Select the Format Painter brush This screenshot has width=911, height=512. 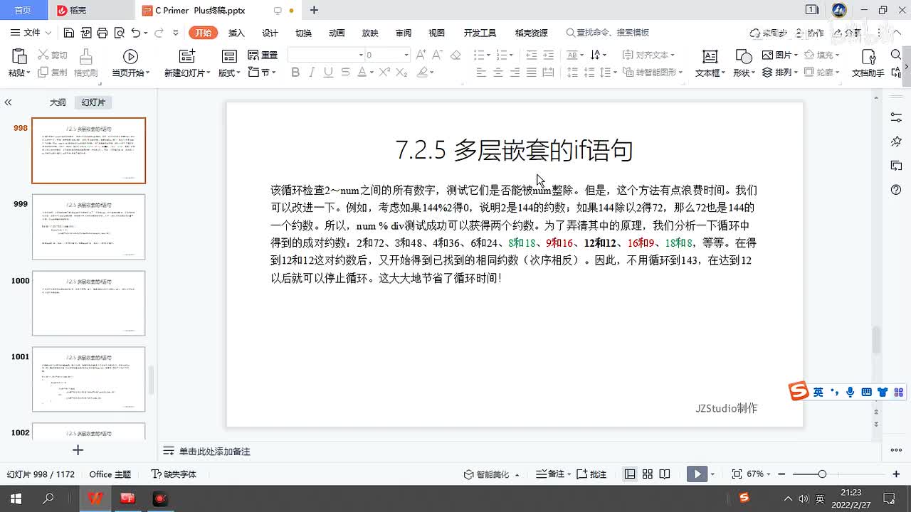click(x=85, y=63)
